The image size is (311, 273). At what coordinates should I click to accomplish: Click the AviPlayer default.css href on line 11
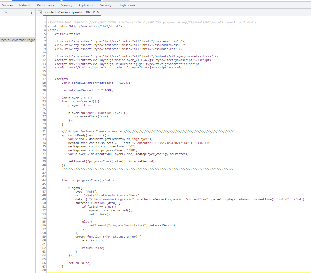(182, 56)
